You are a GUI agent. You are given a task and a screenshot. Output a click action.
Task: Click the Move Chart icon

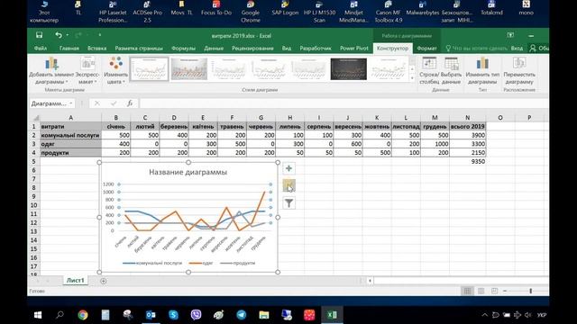click(x=519, y=71)
